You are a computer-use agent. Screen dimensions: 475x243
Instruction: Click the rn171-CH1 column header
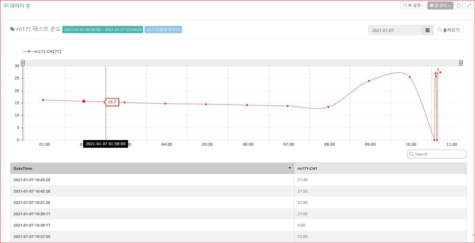[380, 168]
